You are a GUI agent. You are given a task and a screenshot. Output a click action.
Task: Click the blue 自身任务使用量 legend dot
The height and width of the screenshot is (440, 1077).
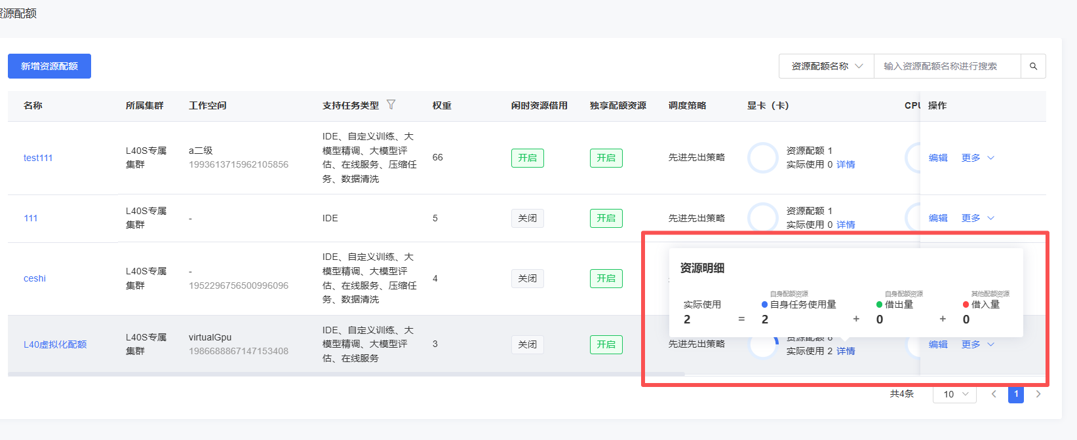765,304
